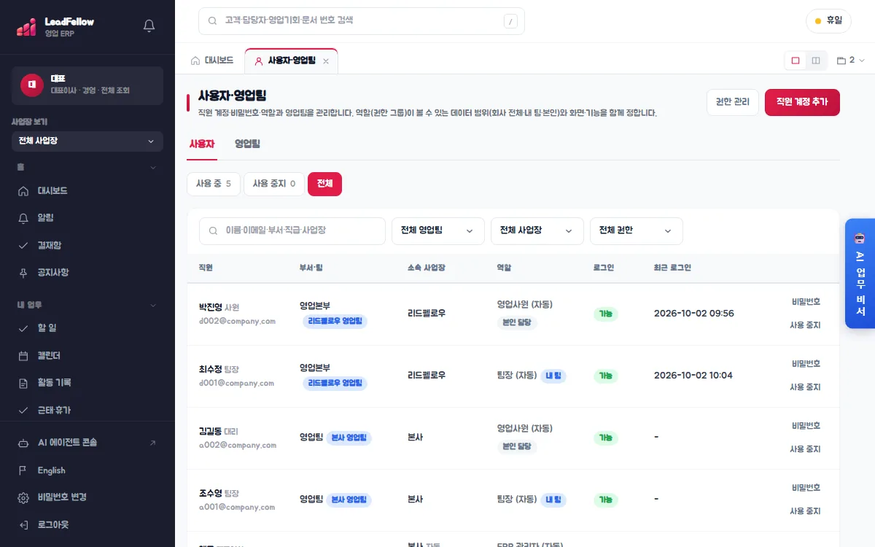Toggle the 휴일 status pill

point(828,21)
